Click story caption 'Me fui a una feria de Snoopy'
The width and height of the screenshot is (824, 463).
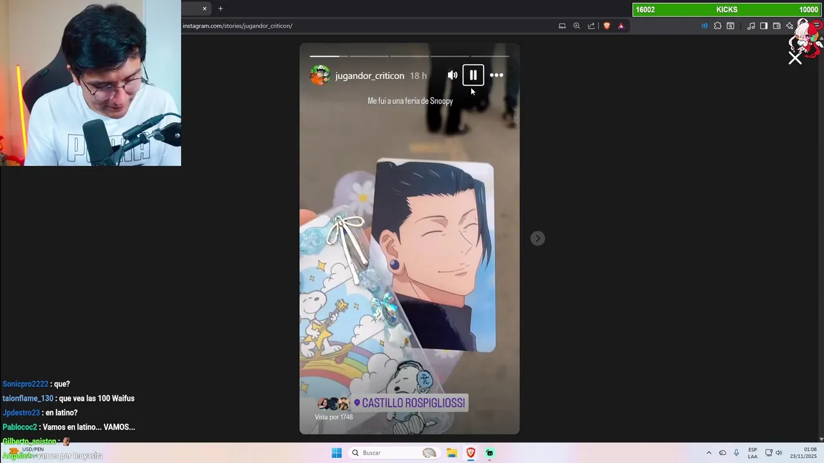[x=410, y=101]
